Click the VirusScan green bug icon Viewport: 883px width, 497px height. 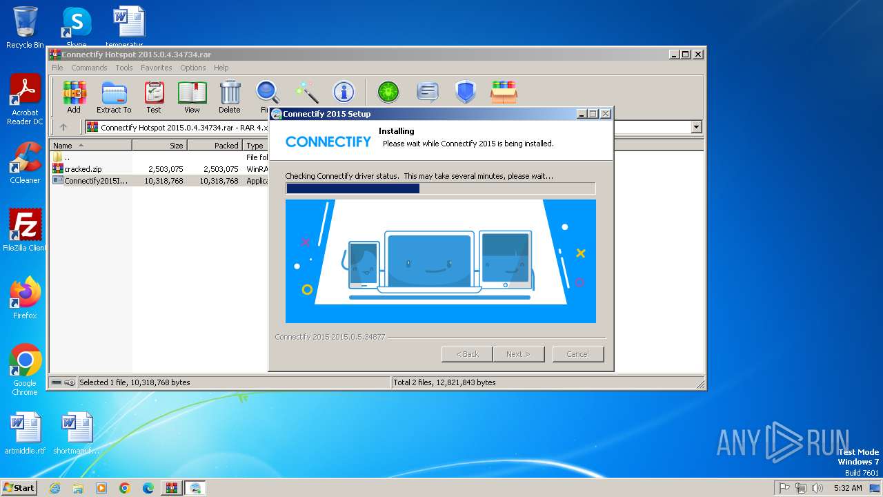(x=388, y=92)
